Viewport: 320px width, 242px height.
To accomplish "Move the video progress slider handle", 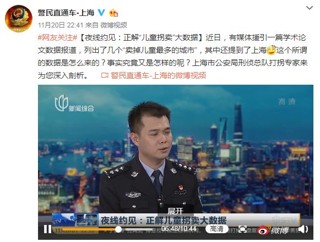I will [118, 229].
